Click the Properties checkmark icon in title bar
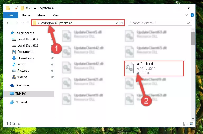This screenshot has width=203, height=134. [16, 8]
